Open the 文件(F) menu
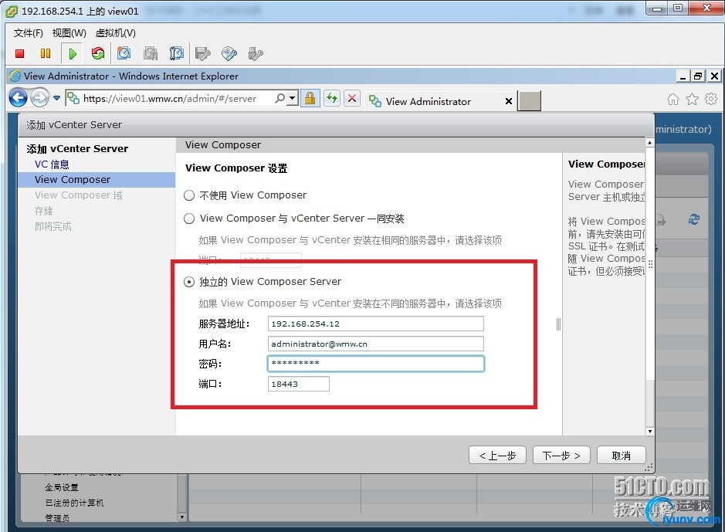 pyautogui.click(x=29, y=33)
